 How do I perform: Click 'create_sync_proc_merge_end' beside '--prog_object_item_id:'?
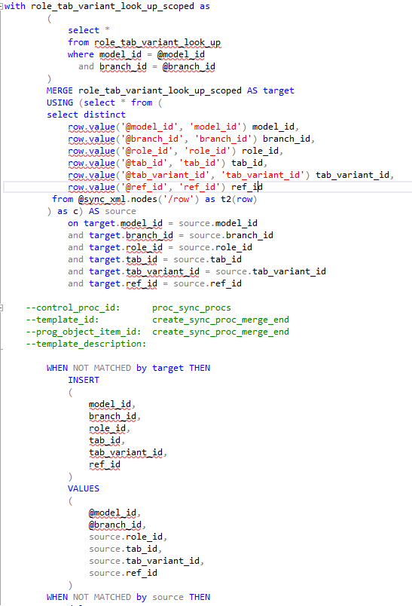click(221, 332)
